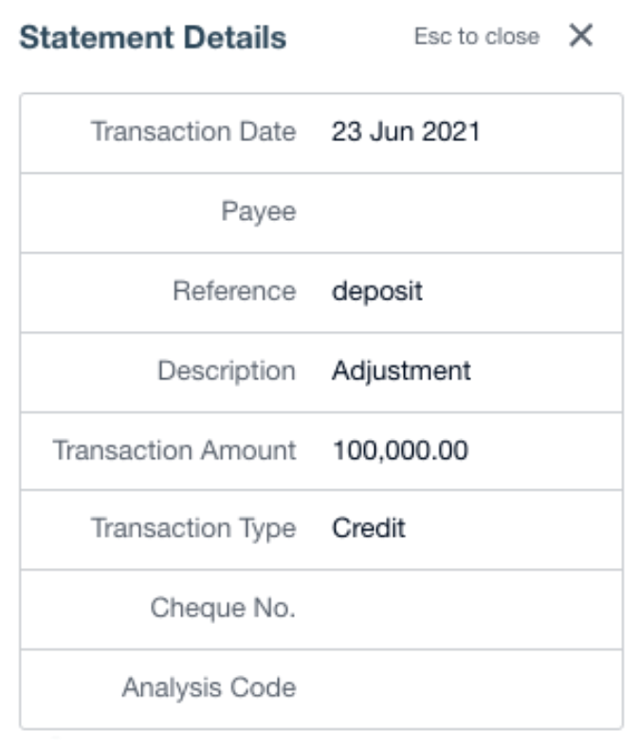The height and width of the screenshot is (749, 639).
Task: Click the Cheque No. label
Action: point(223,608)
